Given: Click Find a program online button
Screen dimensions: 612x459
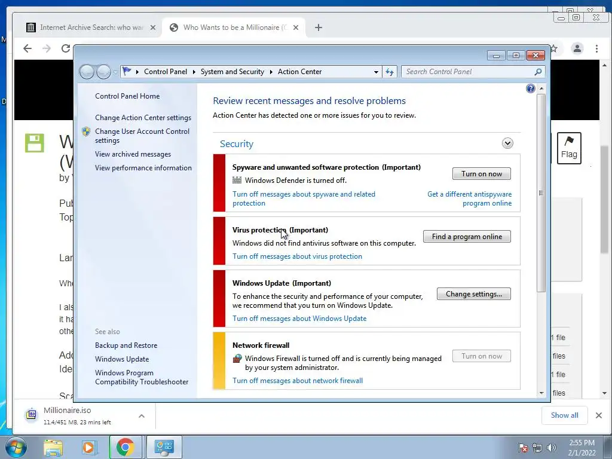Looking at the screenshot, I should coord(467,237).
